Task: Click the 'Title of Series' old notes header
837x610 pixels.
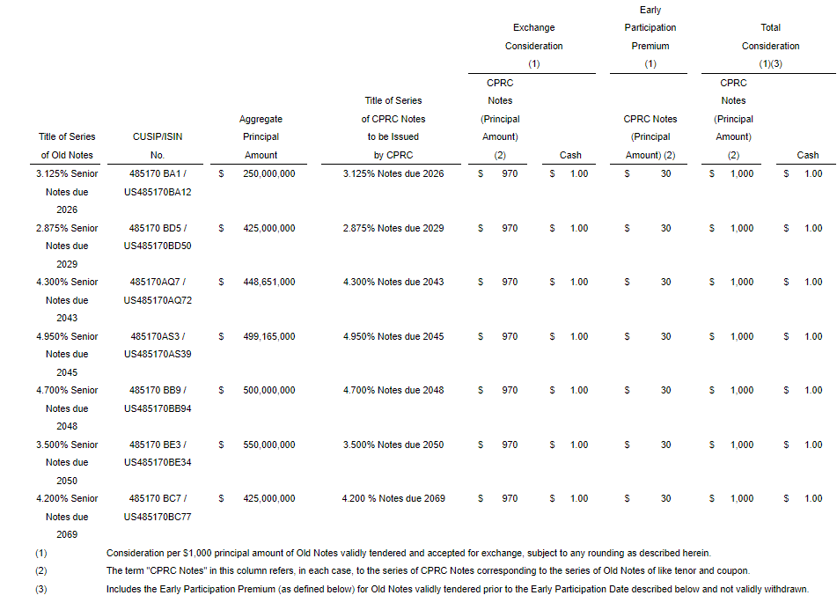Action: pos(67,136)
